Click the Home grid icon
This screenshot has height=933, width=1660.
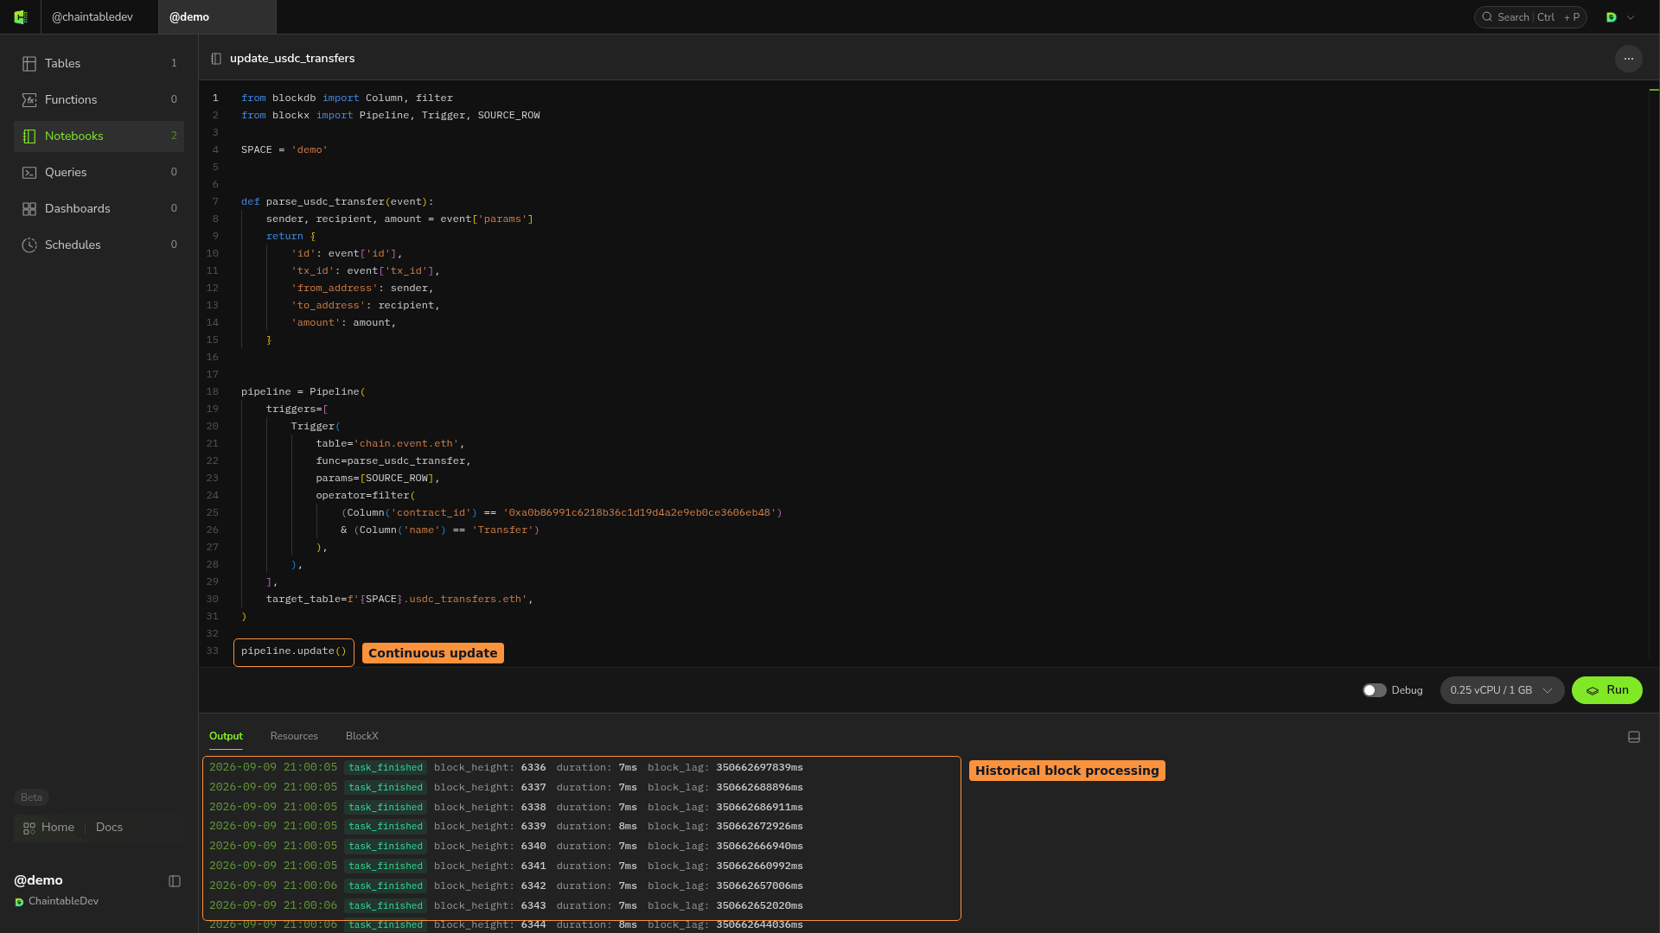pos(29,828)
